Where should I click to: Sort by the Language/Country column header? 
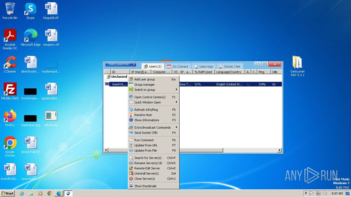[230, 72]
